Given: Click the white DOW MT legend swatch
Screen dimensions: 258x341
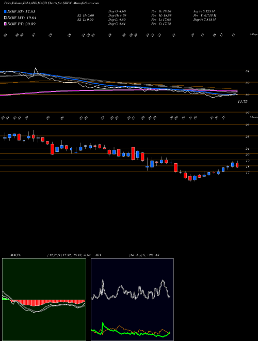Looking at the screenshot, I should 6,18.
